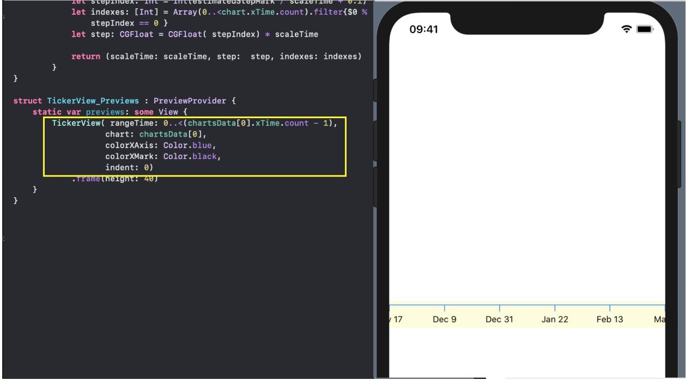Select the TickerView identifier in the highlighted code
This screenshot has height=380, width=691.
click(x=76, y=122)
